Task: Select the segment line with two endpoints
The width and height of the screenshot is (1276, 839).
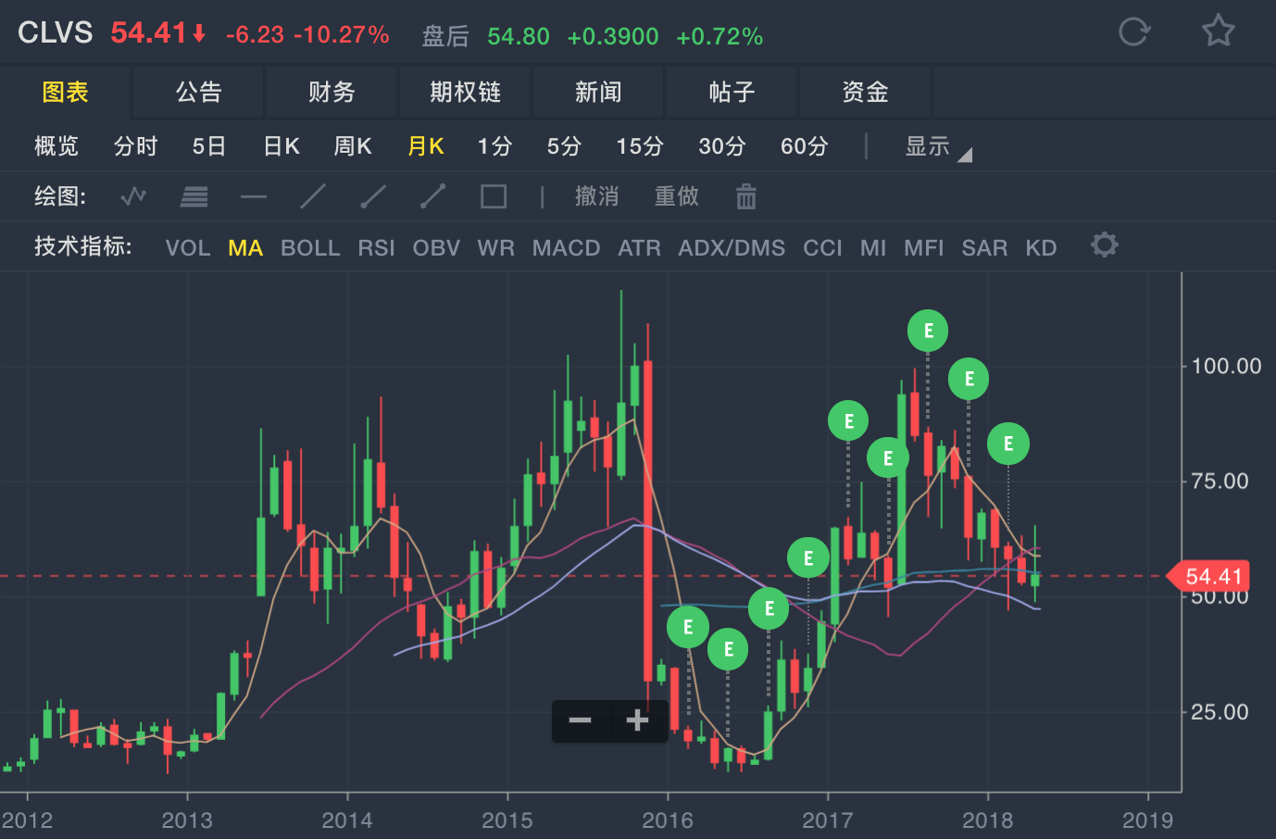Action: point(432,196)
